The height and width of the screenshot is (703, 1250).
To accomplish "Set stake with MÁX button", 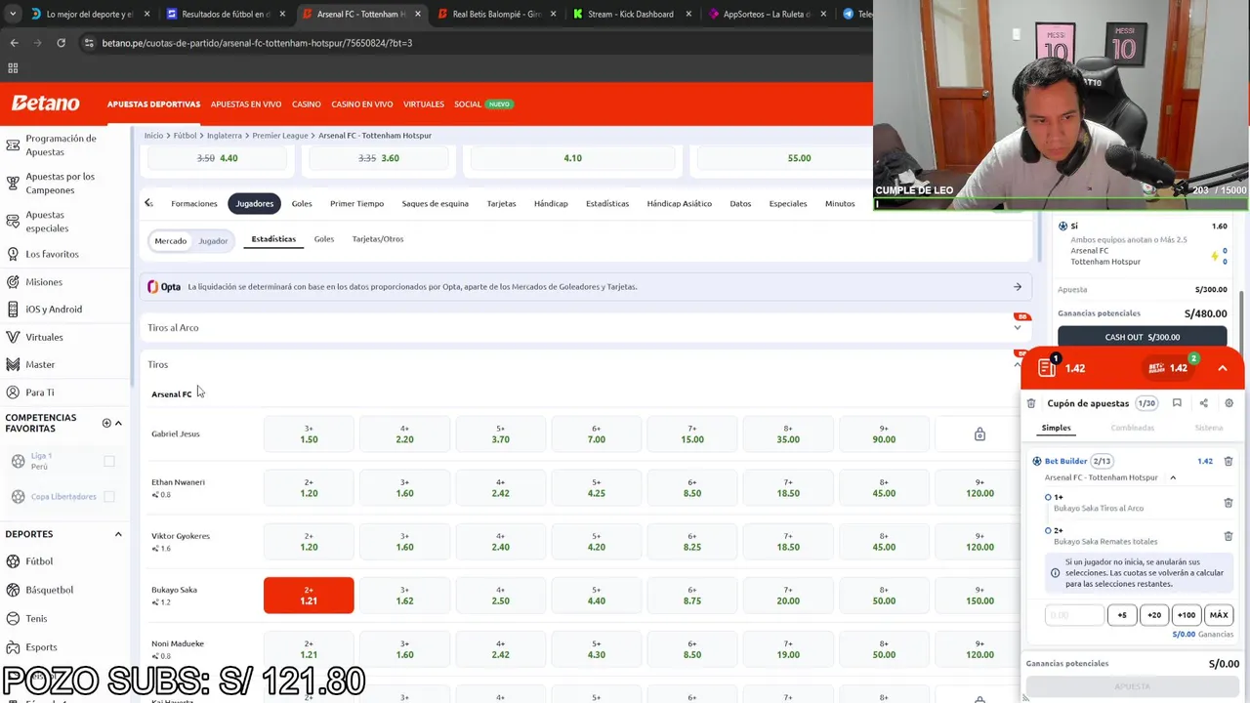I will click(x=1219, y=615).
